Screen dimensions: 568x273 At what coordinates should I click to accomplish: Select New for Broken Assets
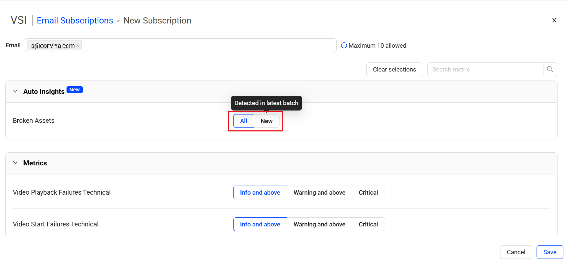click(x=266, y=121)
